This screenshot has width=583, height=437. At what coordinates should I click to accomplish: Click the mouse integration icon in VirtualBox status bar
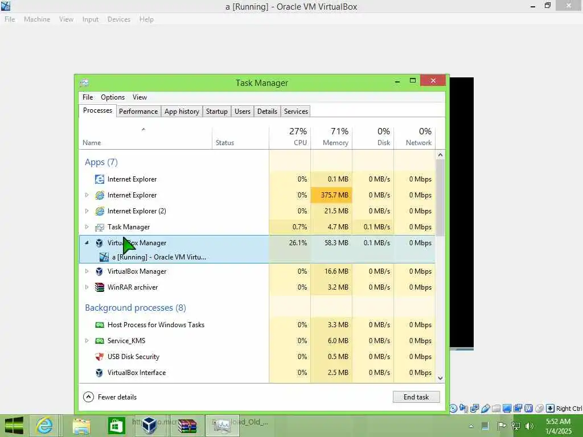tap(539, 409)
